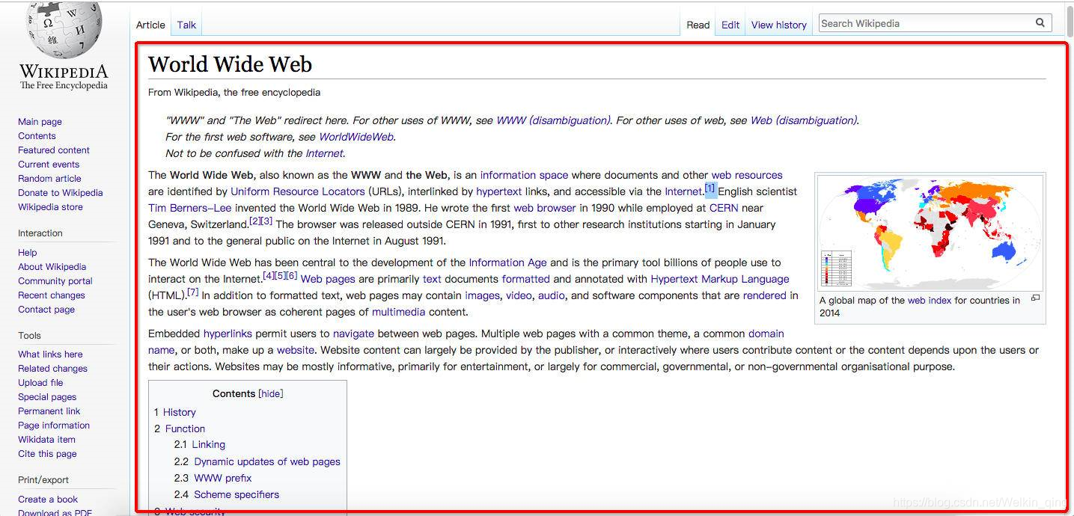Viewport: 1074px width, 516px height.
Task: Open Contents link in sidebar
Action: coord(37,136)
